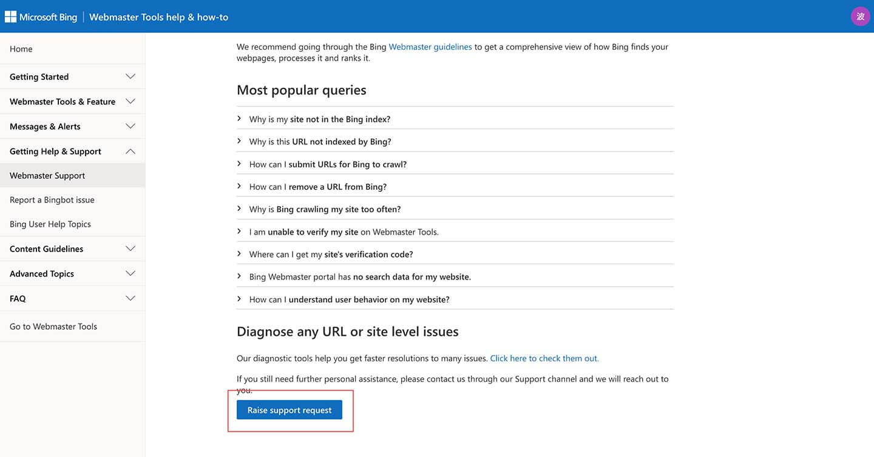Screen dimensions: 874x457
Task: Expand the Content Guidelines section
Action: pos(73,249)
